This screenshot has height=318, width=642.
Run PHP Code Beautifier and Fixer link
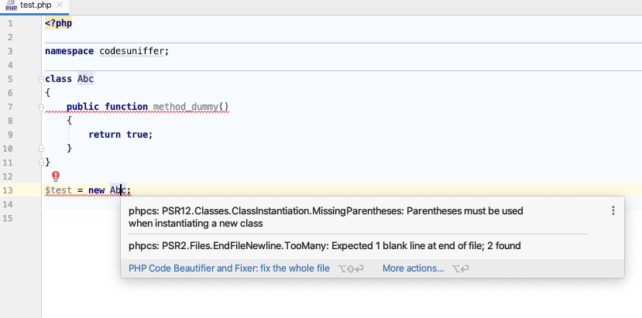tap(229, 268)
